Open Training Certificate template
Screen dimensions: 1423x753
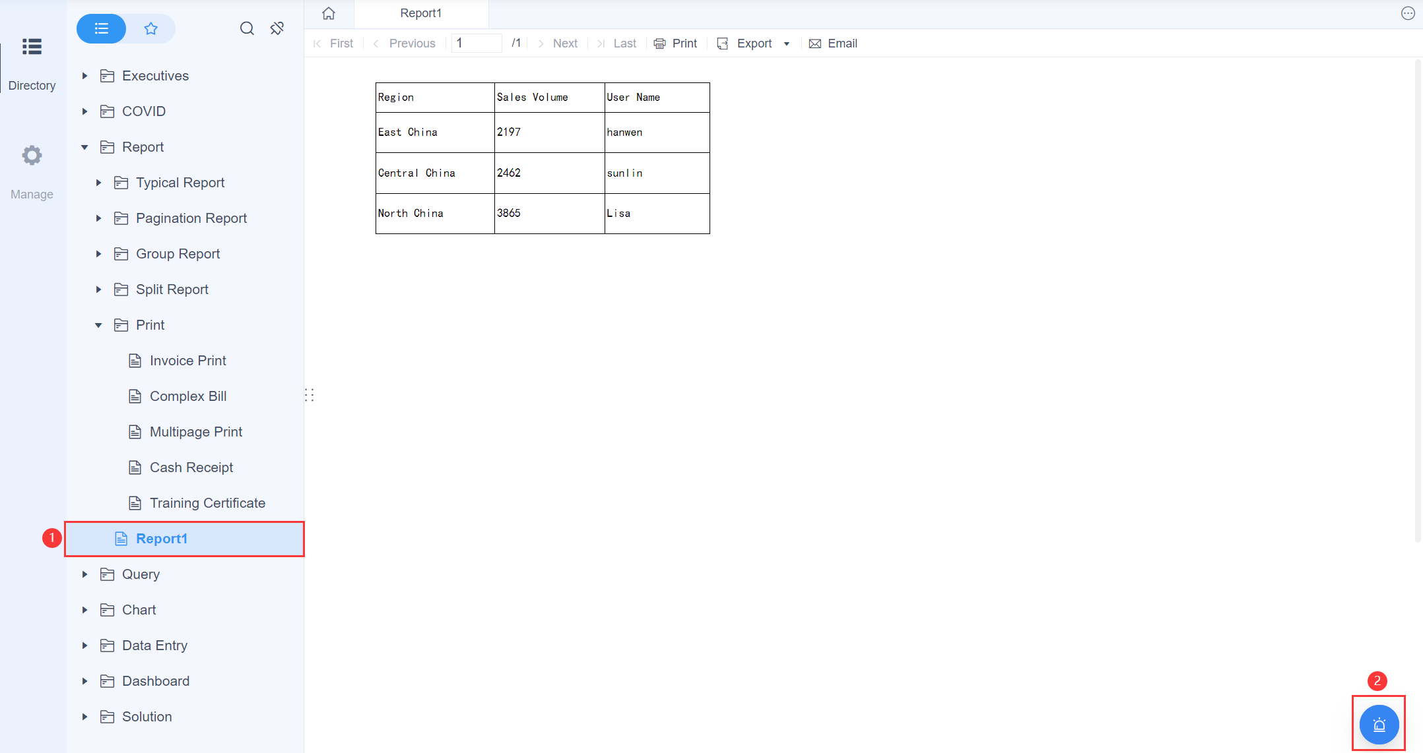(207, 503)
